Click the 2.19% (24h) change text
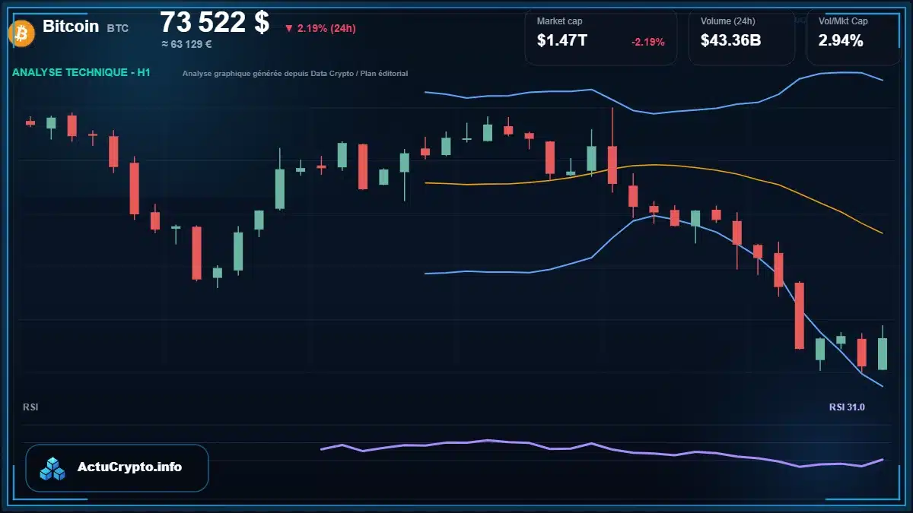The image size is (913, 513). tap(326, 29)
